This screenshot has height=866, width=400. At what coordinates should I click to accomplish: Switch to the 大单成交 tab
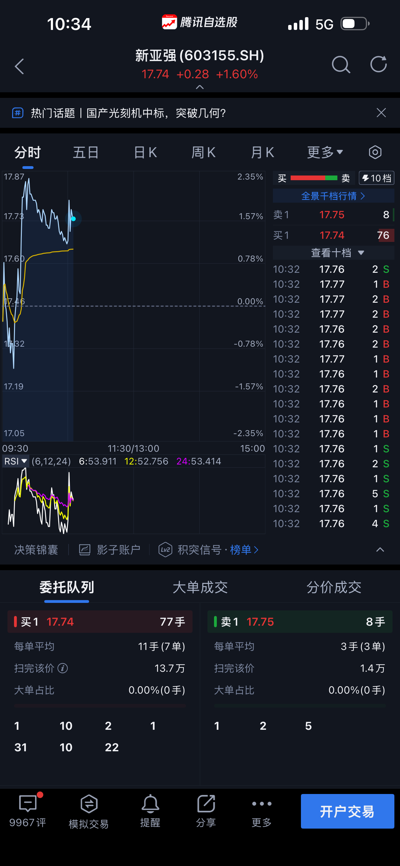(200, 587)
